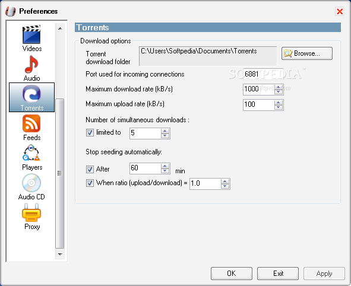Click the sidebar scrollbar up arrow
The height and width of the screenshot is (286, 351).
(60, 28)
